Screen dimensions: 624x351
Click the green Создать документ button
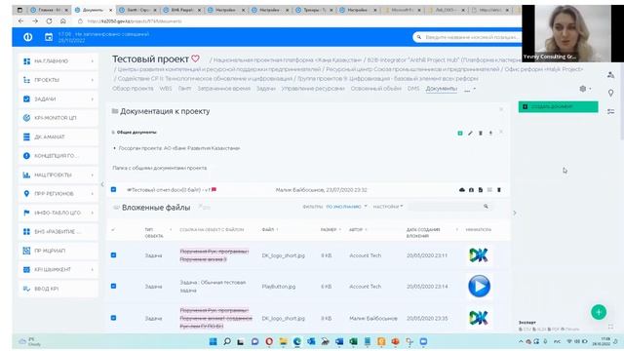[x=558, y=106]
